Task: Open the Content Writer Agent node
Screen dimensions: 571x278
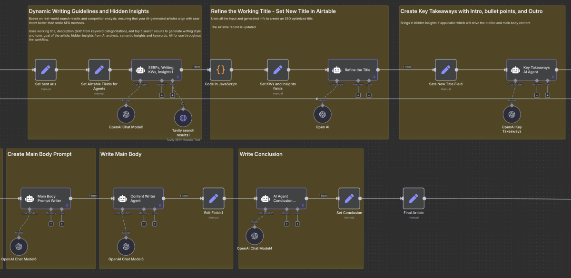Action: tap(138, 199)
